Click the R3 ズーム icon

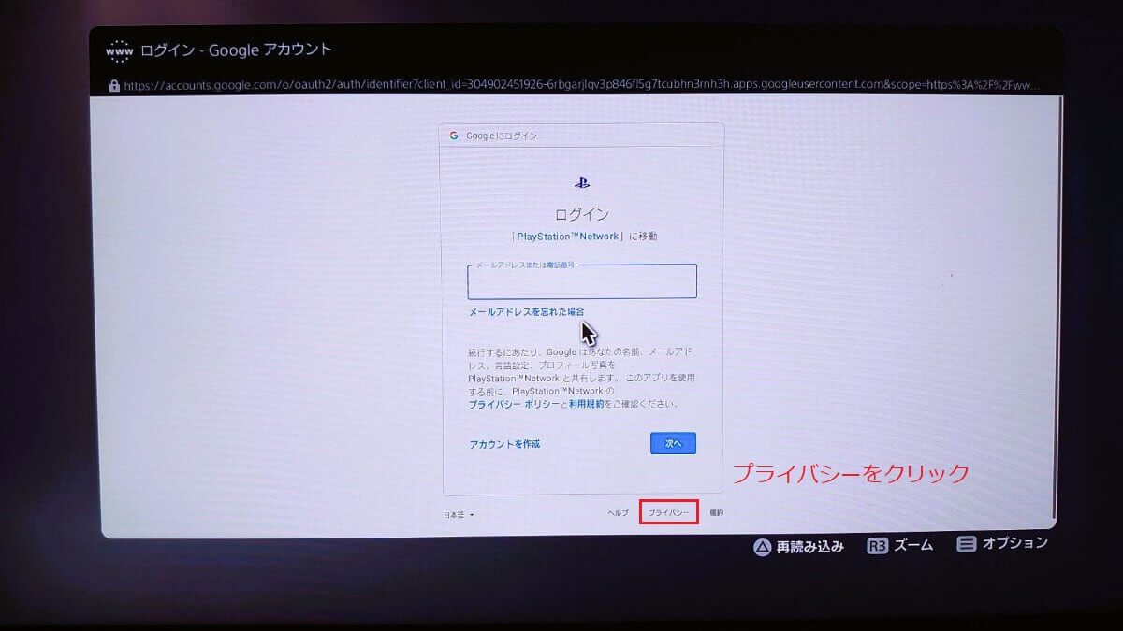coord(878,546)
